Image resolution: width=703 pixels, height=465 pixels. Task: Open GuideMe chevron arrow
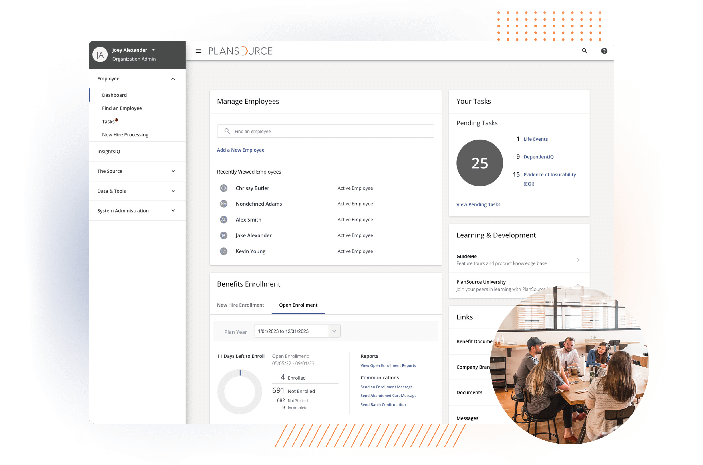tap(578, 260)
